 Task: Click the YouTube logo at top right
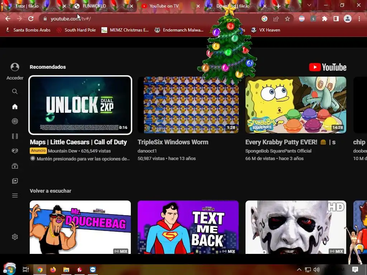328,67
